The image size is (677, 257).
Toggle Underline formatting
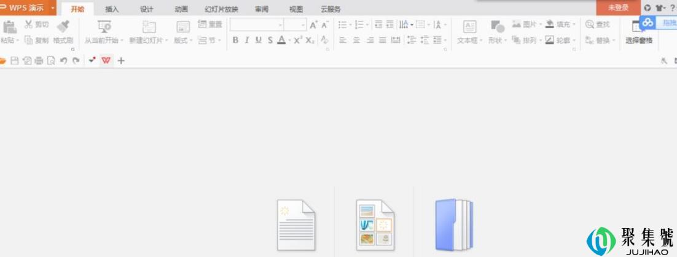click(x=258, y=40)
